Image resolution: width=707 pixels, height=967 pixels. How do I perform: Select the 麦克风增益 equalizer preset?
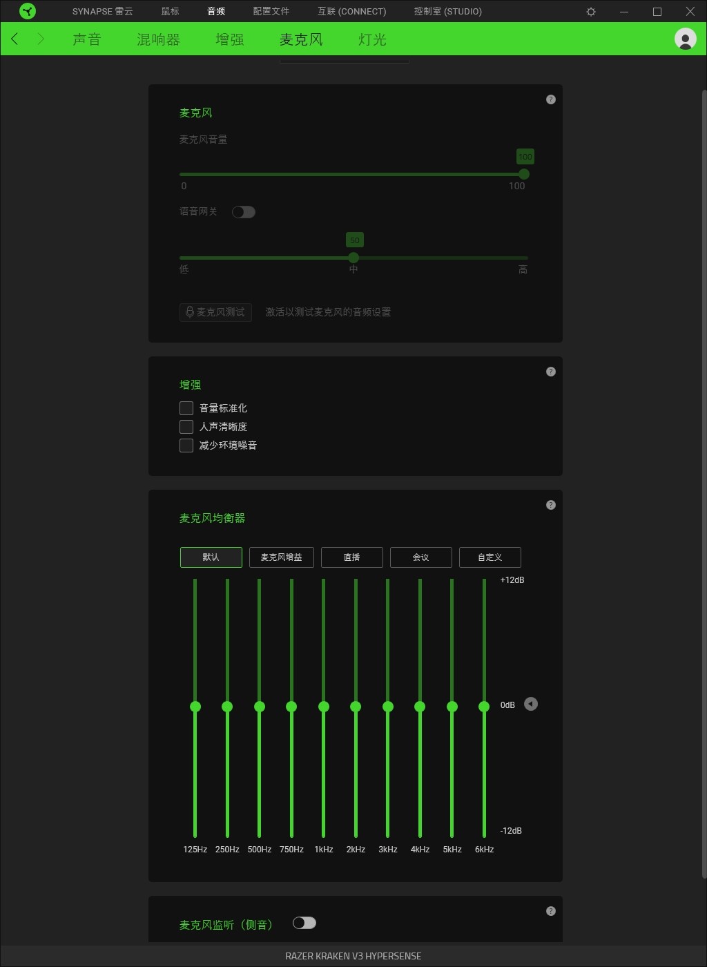282,557
